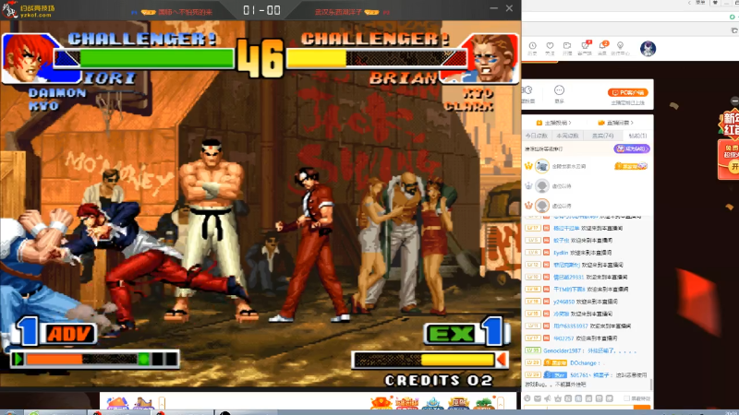Click the three-dot More icon in stream panel

(559, 90)
